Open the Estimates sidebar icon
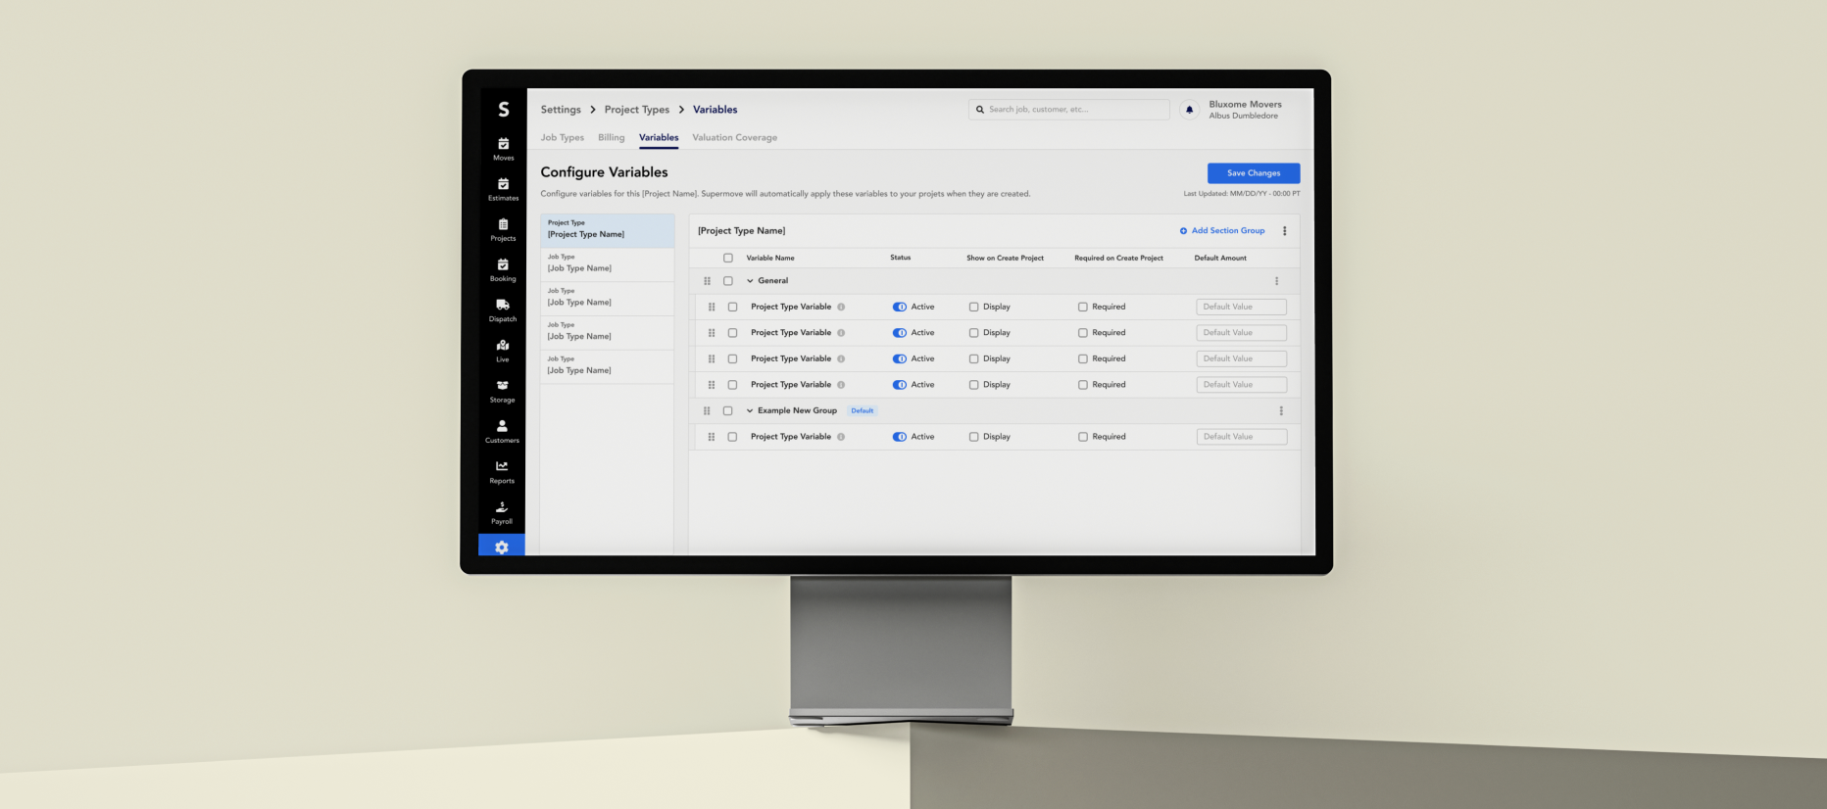 point(503,189)
